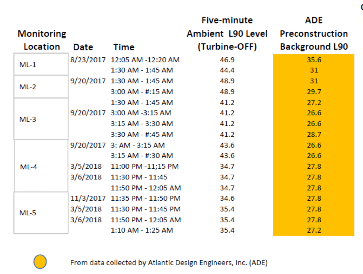Click the 29.7 orange background cell

coord(313,92)
